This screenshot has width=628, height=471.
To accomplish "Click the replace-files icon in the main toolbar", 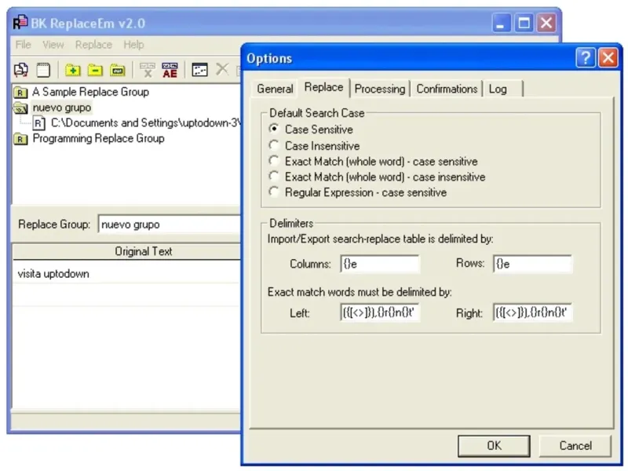I will (21, 70).
